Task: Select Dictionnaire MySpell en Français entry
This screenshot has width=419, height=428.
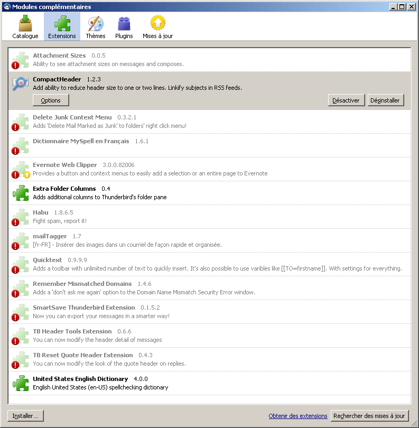Action: pyautogui.click(x=81, y=141)
